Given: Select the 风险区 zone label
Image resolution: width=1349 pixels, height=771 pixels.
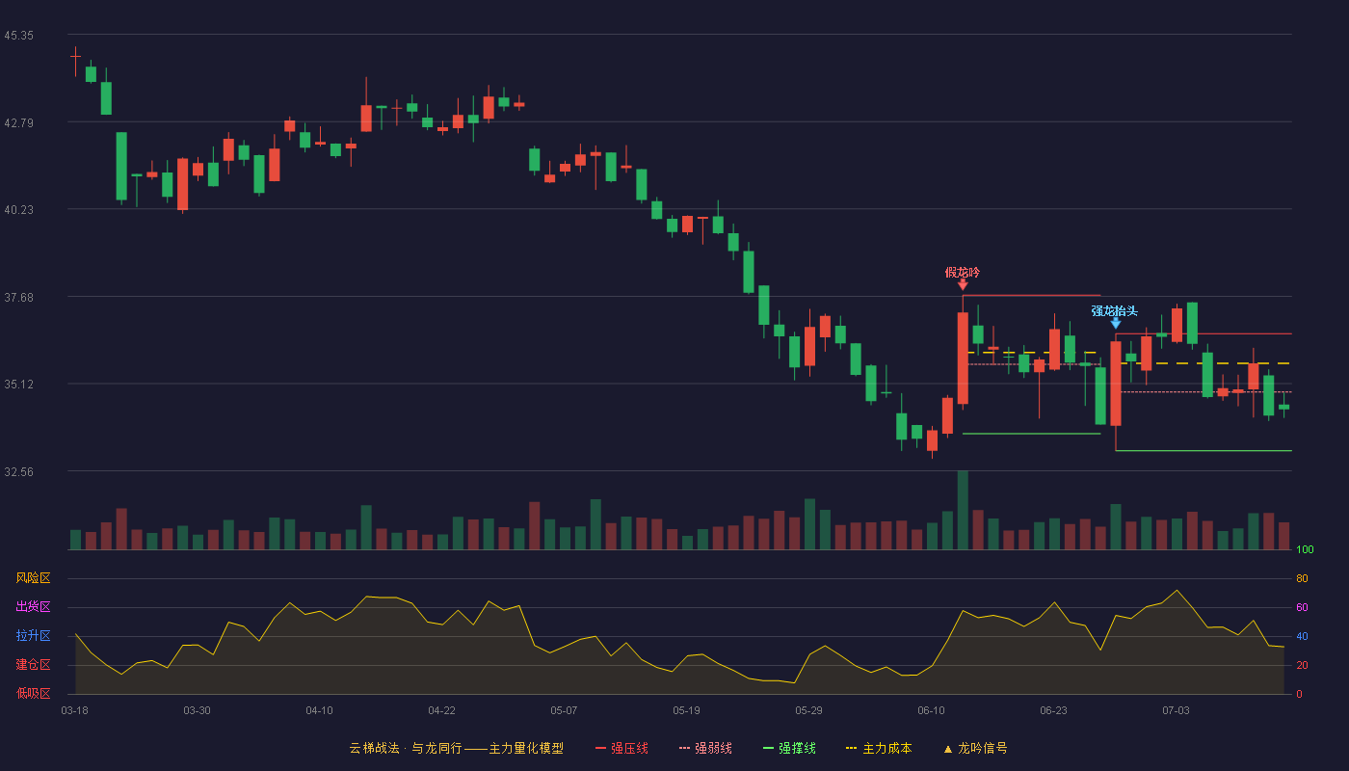Looking at the screenshot, I should tap(33, 578).
